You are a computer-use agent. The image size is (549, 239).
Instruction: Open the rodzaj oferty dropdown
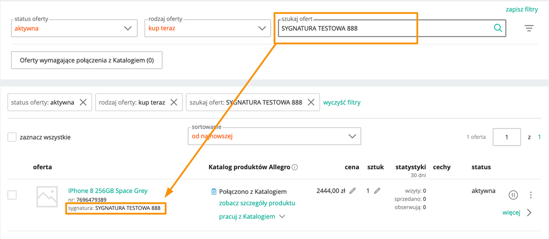click(208, 27)
